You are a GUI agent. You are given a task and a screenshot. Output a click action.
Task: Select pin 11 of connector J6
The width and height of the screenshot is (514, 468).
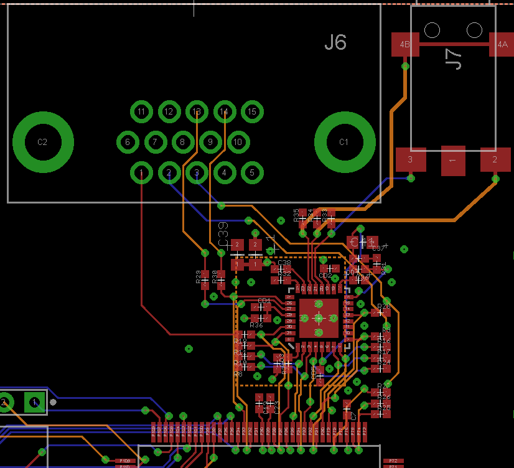142,112
